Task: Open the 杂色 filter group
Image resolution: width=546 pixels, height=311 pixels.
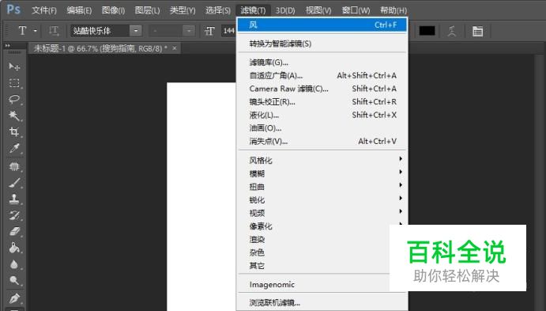Action: click(314, 252)
